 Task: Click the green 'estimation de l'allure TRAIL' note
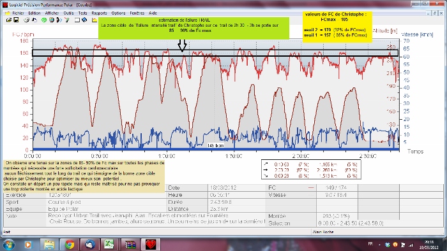coord(194,28)
